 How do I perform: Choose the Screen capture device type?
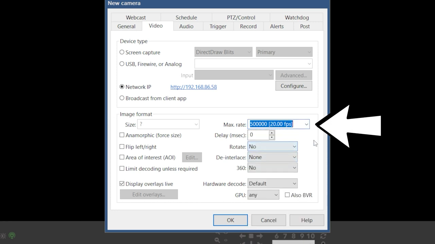point(122,52)
